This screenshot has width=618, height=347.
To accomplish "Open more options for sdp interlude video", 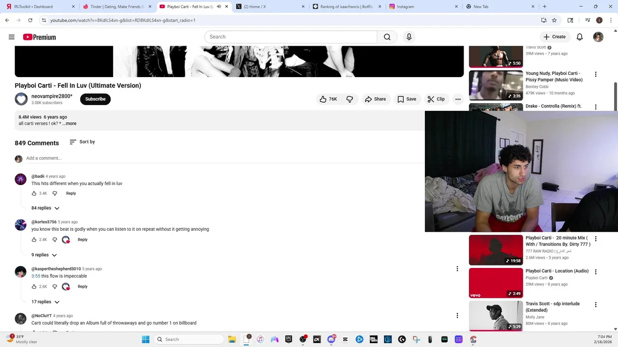I will click(596, 305).
